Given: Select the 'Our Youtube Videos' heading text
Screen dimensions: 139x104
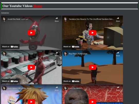Looking at the screenshot, I should [x=18, y=6].
